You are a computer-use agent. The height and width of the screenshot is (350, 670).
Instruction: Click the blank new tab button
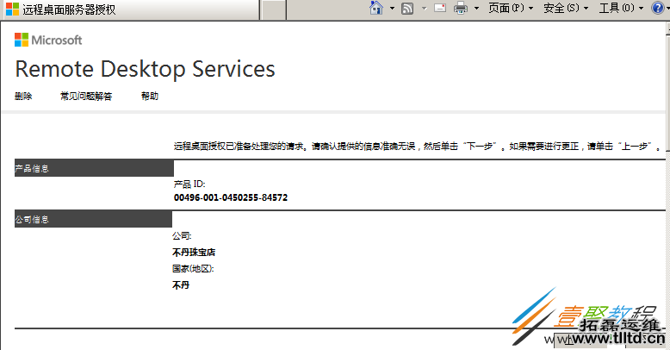pyautogui.click(x=274, y=9)
